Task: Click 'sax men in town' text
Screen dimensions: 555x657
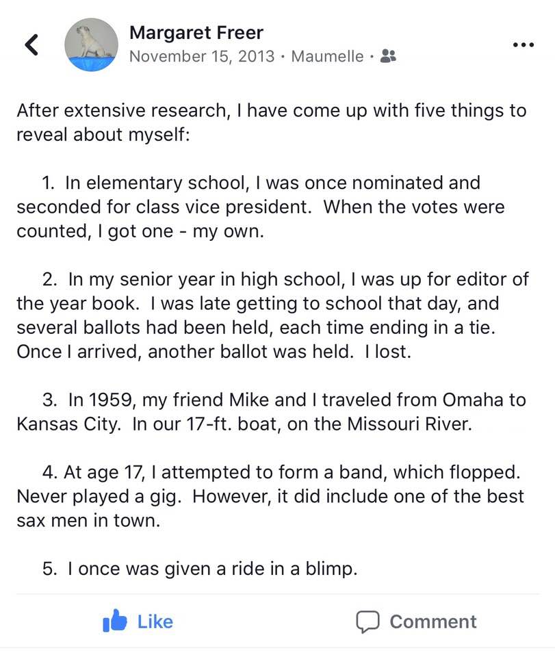Action: click(x=88, y=521)
